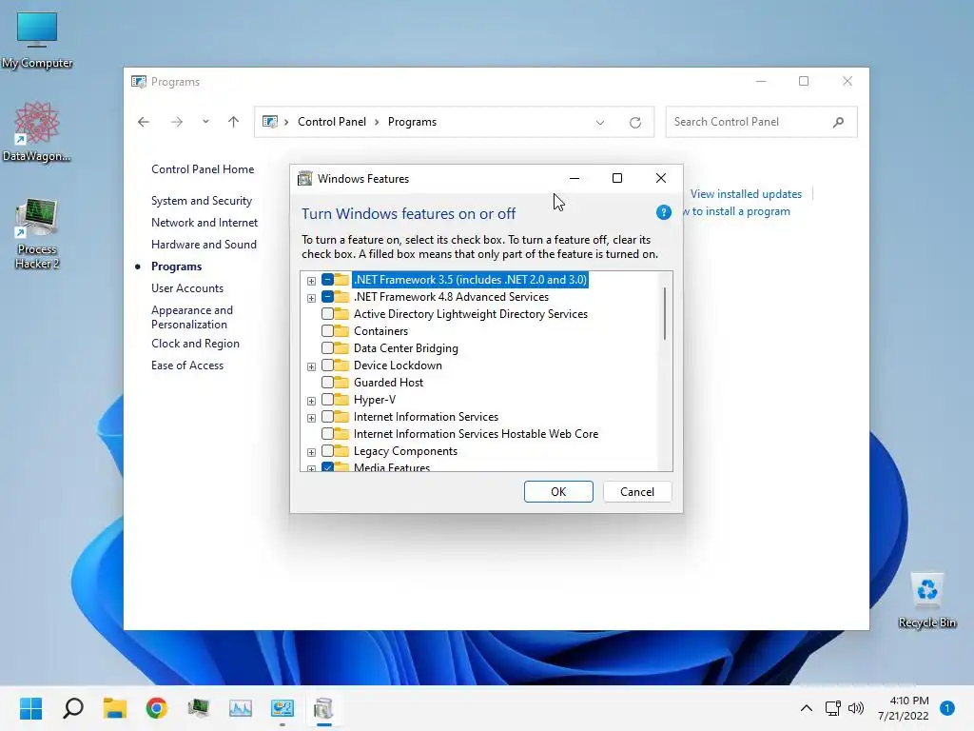Click the features list vertical scrollbar

665,313
